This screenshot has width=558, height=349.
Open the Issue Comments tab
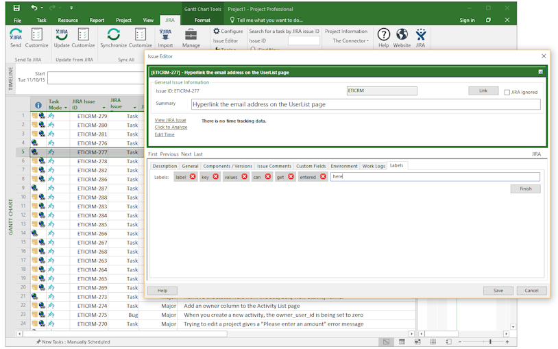click(274, 167)
